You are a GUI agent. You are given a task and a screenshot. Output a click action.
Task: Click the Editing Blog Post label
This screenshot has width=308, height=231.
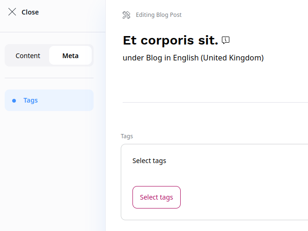pyautogui.click(x=158, y=15)
